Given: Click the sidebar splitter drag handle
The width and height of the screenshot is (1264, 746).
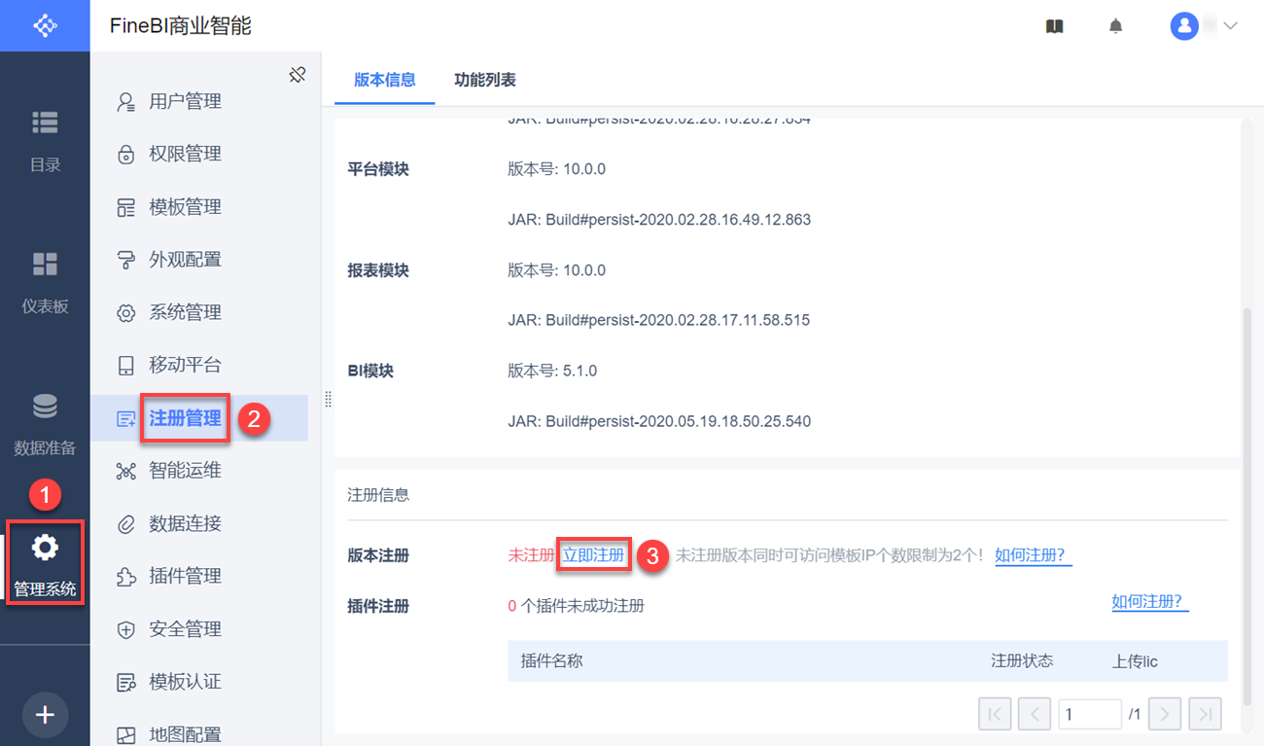Looking at the screenshot, I should (x=328, y=400).
